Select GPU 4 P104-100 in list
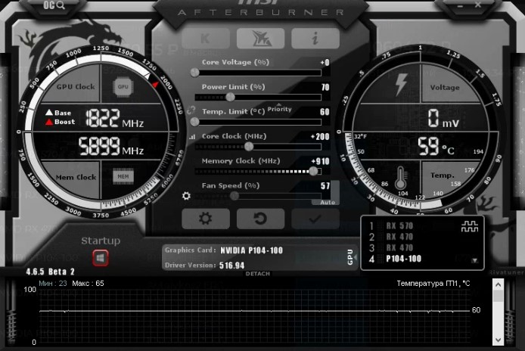This screenshot has height=351, width=525. [x=403, y=259]
